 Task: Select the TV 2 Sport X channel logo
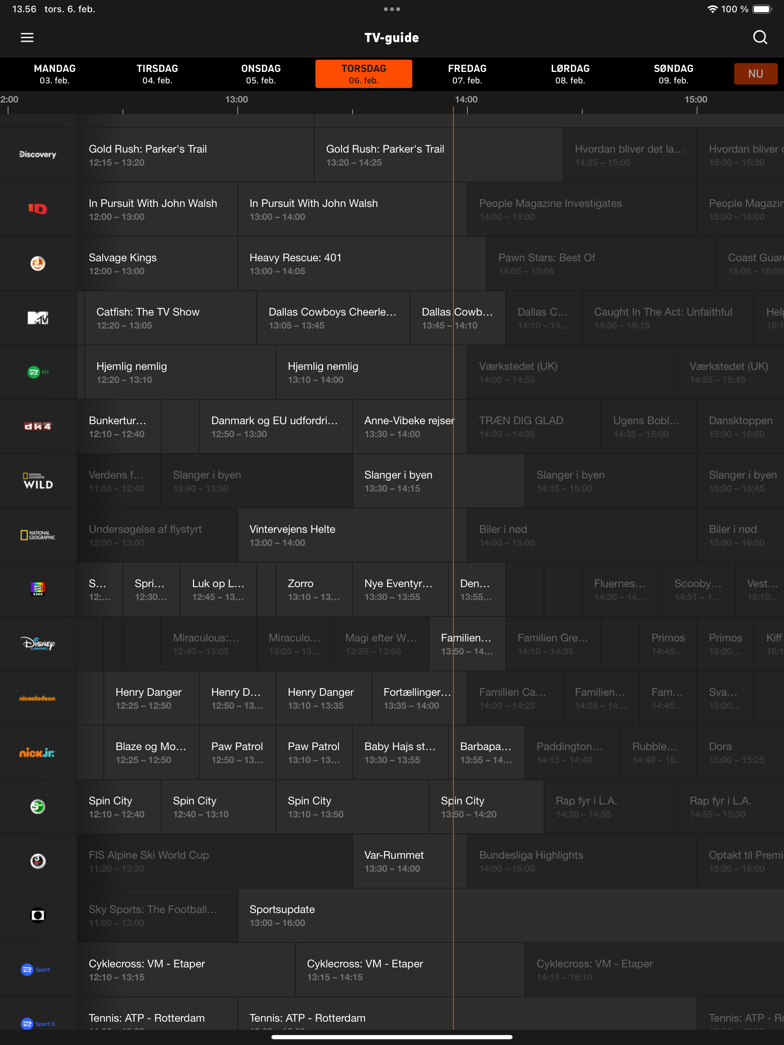click(38, 1024)
